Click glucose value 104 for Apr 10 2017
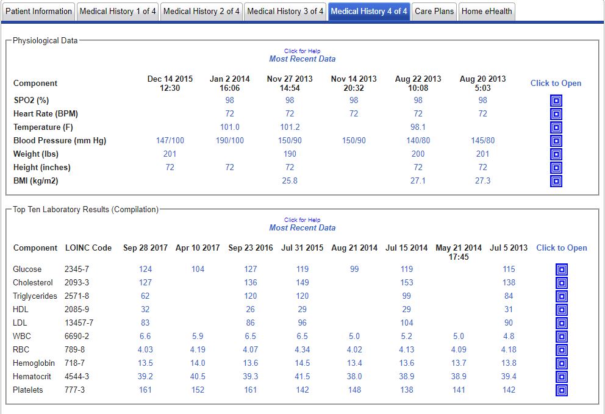The height and width of the screenshot is (414, 605). 198,269
